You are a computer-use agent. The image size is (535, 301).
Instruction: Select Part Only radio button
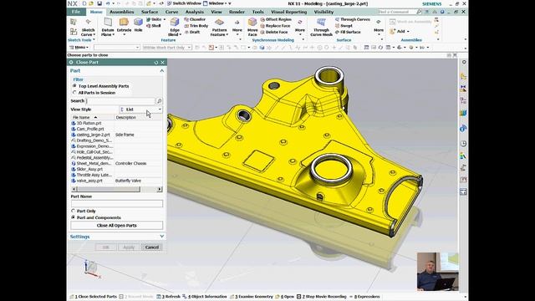point(73,211)
